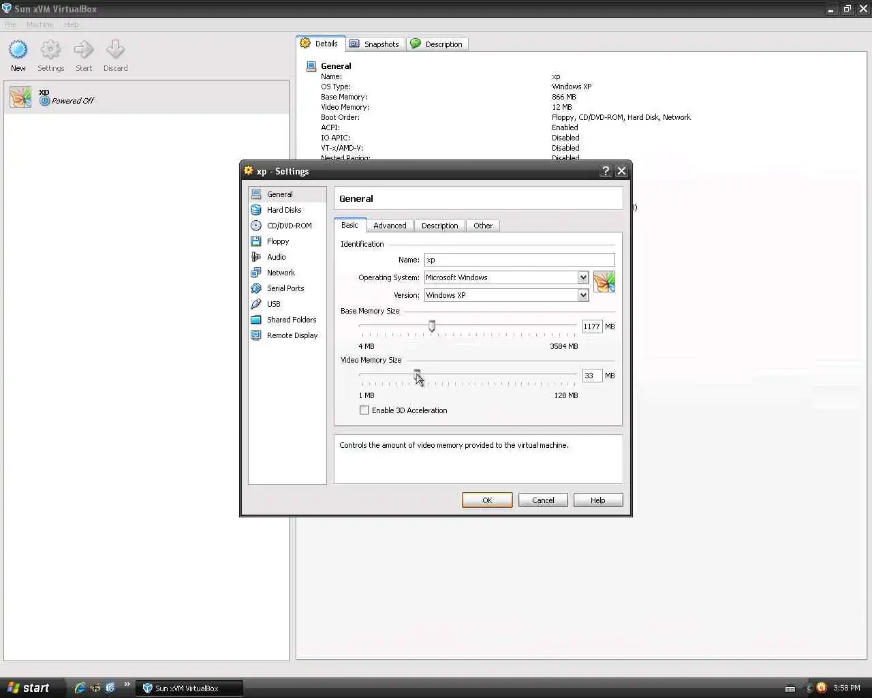Screen dimensions: 872x698
Task: Click Sun xVM VirtualBox taskbar button
Action: pyautogui.click(x=189, y=688)
